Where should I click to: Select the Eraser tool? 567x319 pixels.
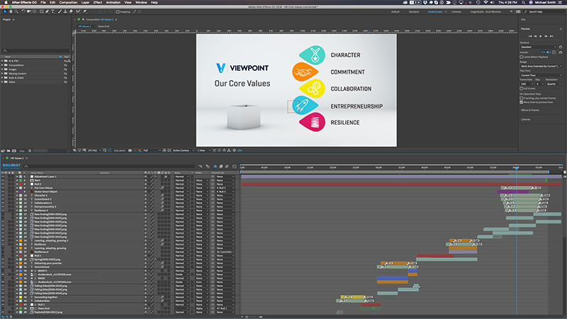click(71, 11)
